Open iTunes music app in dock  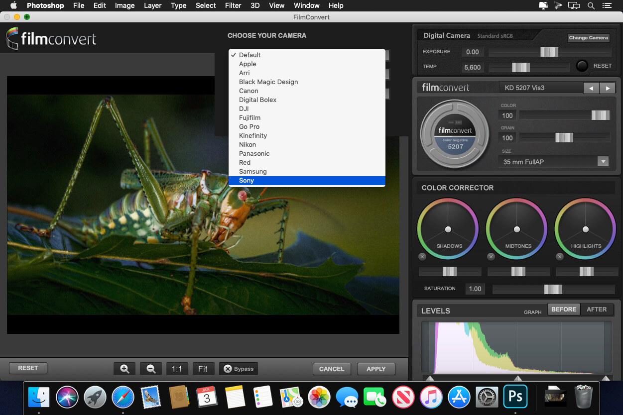pos(431,397)
